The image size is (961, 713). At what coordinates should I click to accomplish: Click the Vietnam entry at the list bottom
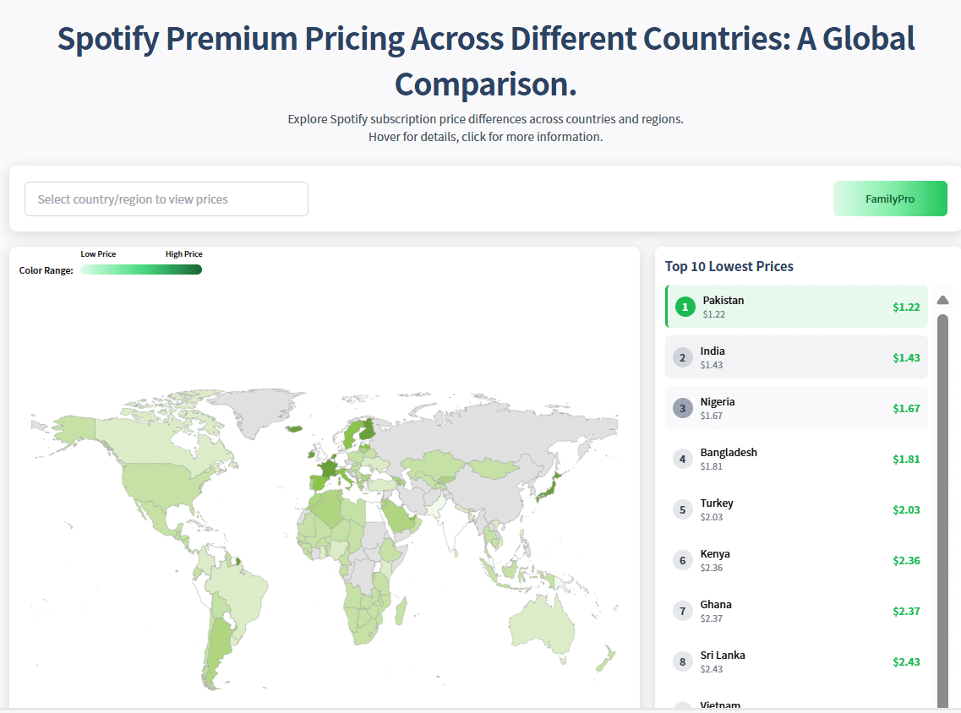[x=795, y=704]
